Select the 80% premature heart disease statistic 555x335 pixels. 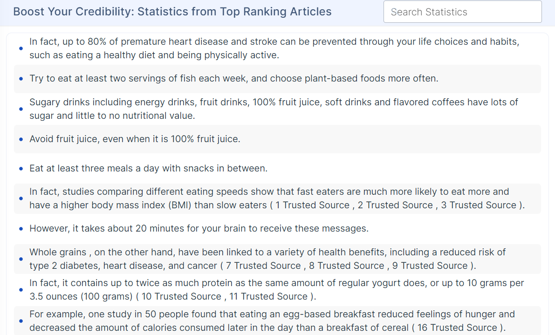(x=274, y=48)
